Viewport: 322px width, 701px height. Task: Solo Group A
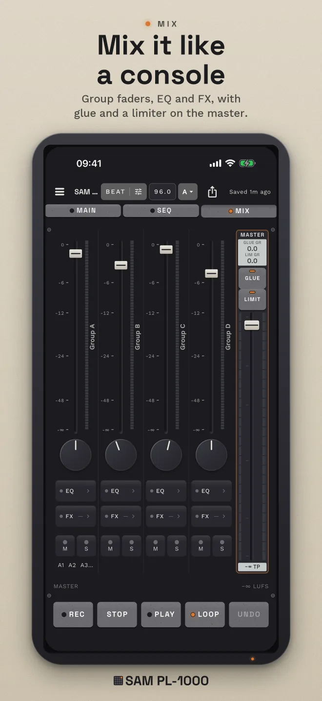point(86,546)
